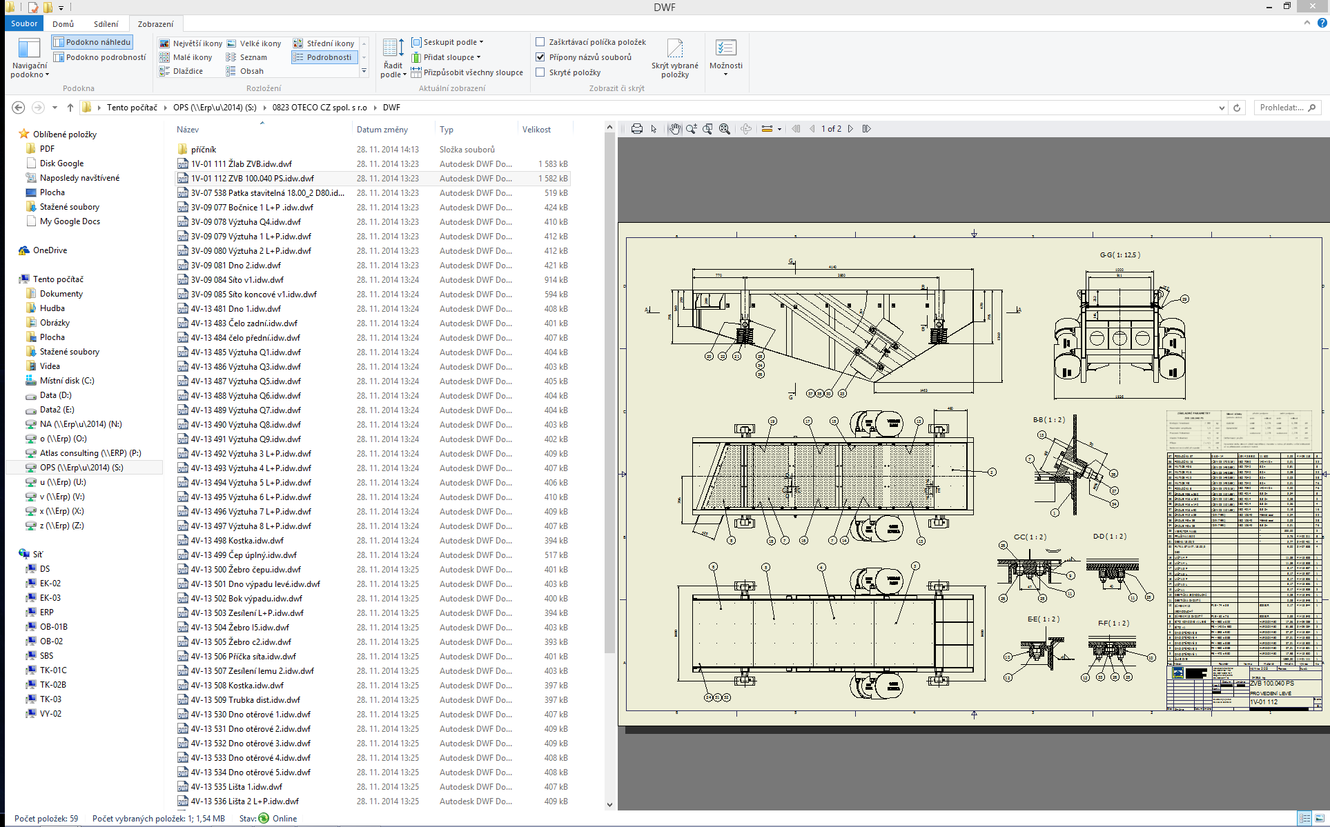
Task: Switch to the Domů ribbon tab
Action: 63,23
